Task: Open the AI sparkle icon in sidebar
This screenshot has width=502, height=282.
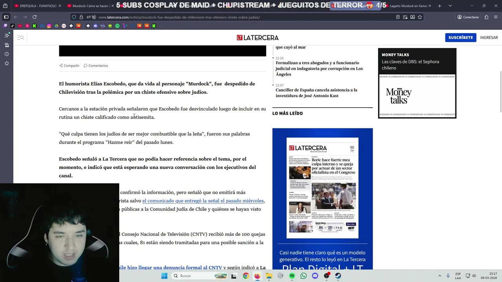Action: click(x=7, y=35)
